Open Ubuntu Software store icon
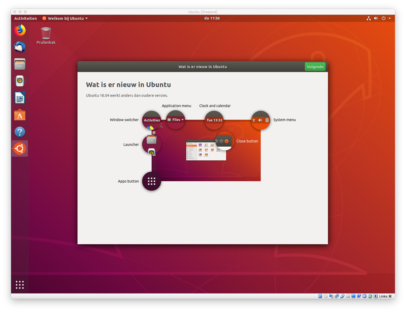The width and height of the screenshot is (406, 312). [x=20, y=115]
